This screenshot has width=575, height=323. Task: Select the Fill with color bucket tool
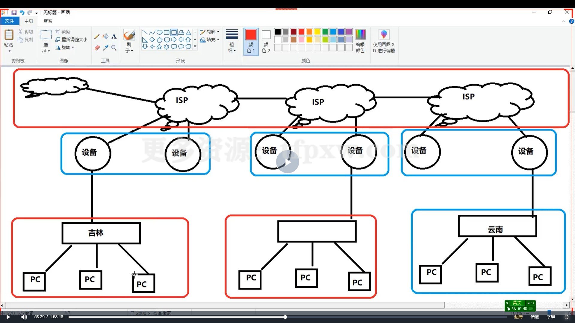click(105, 36)
